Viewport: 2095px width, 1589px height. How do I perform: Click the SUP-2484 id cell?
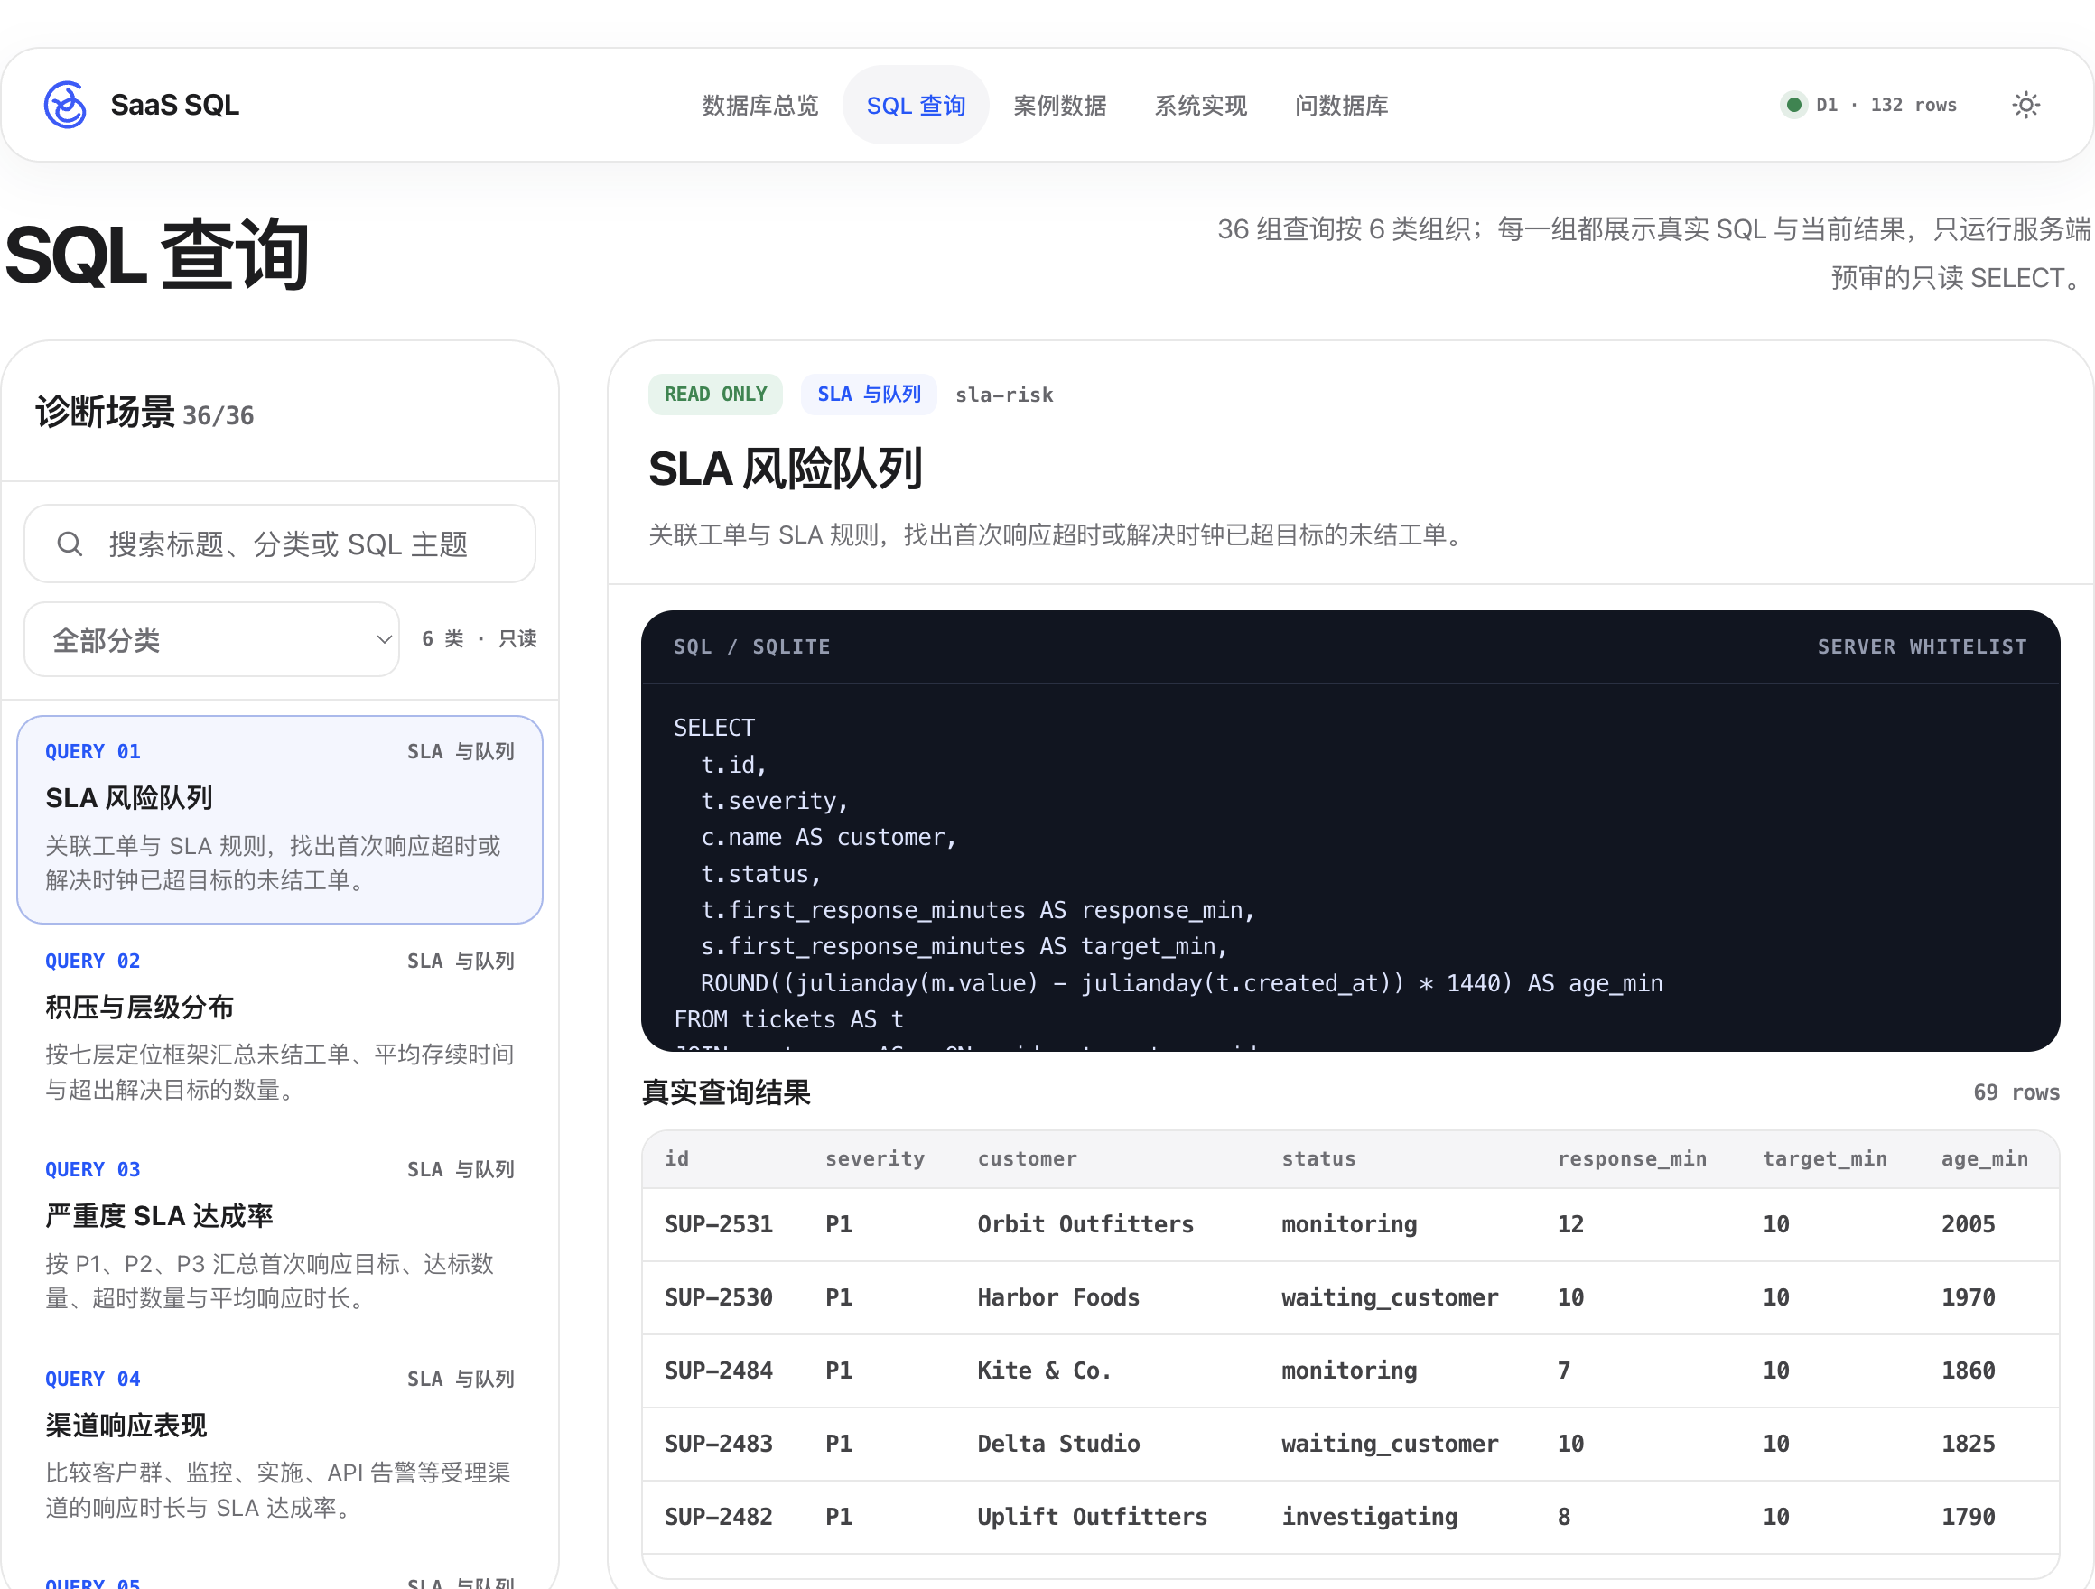718,1371
